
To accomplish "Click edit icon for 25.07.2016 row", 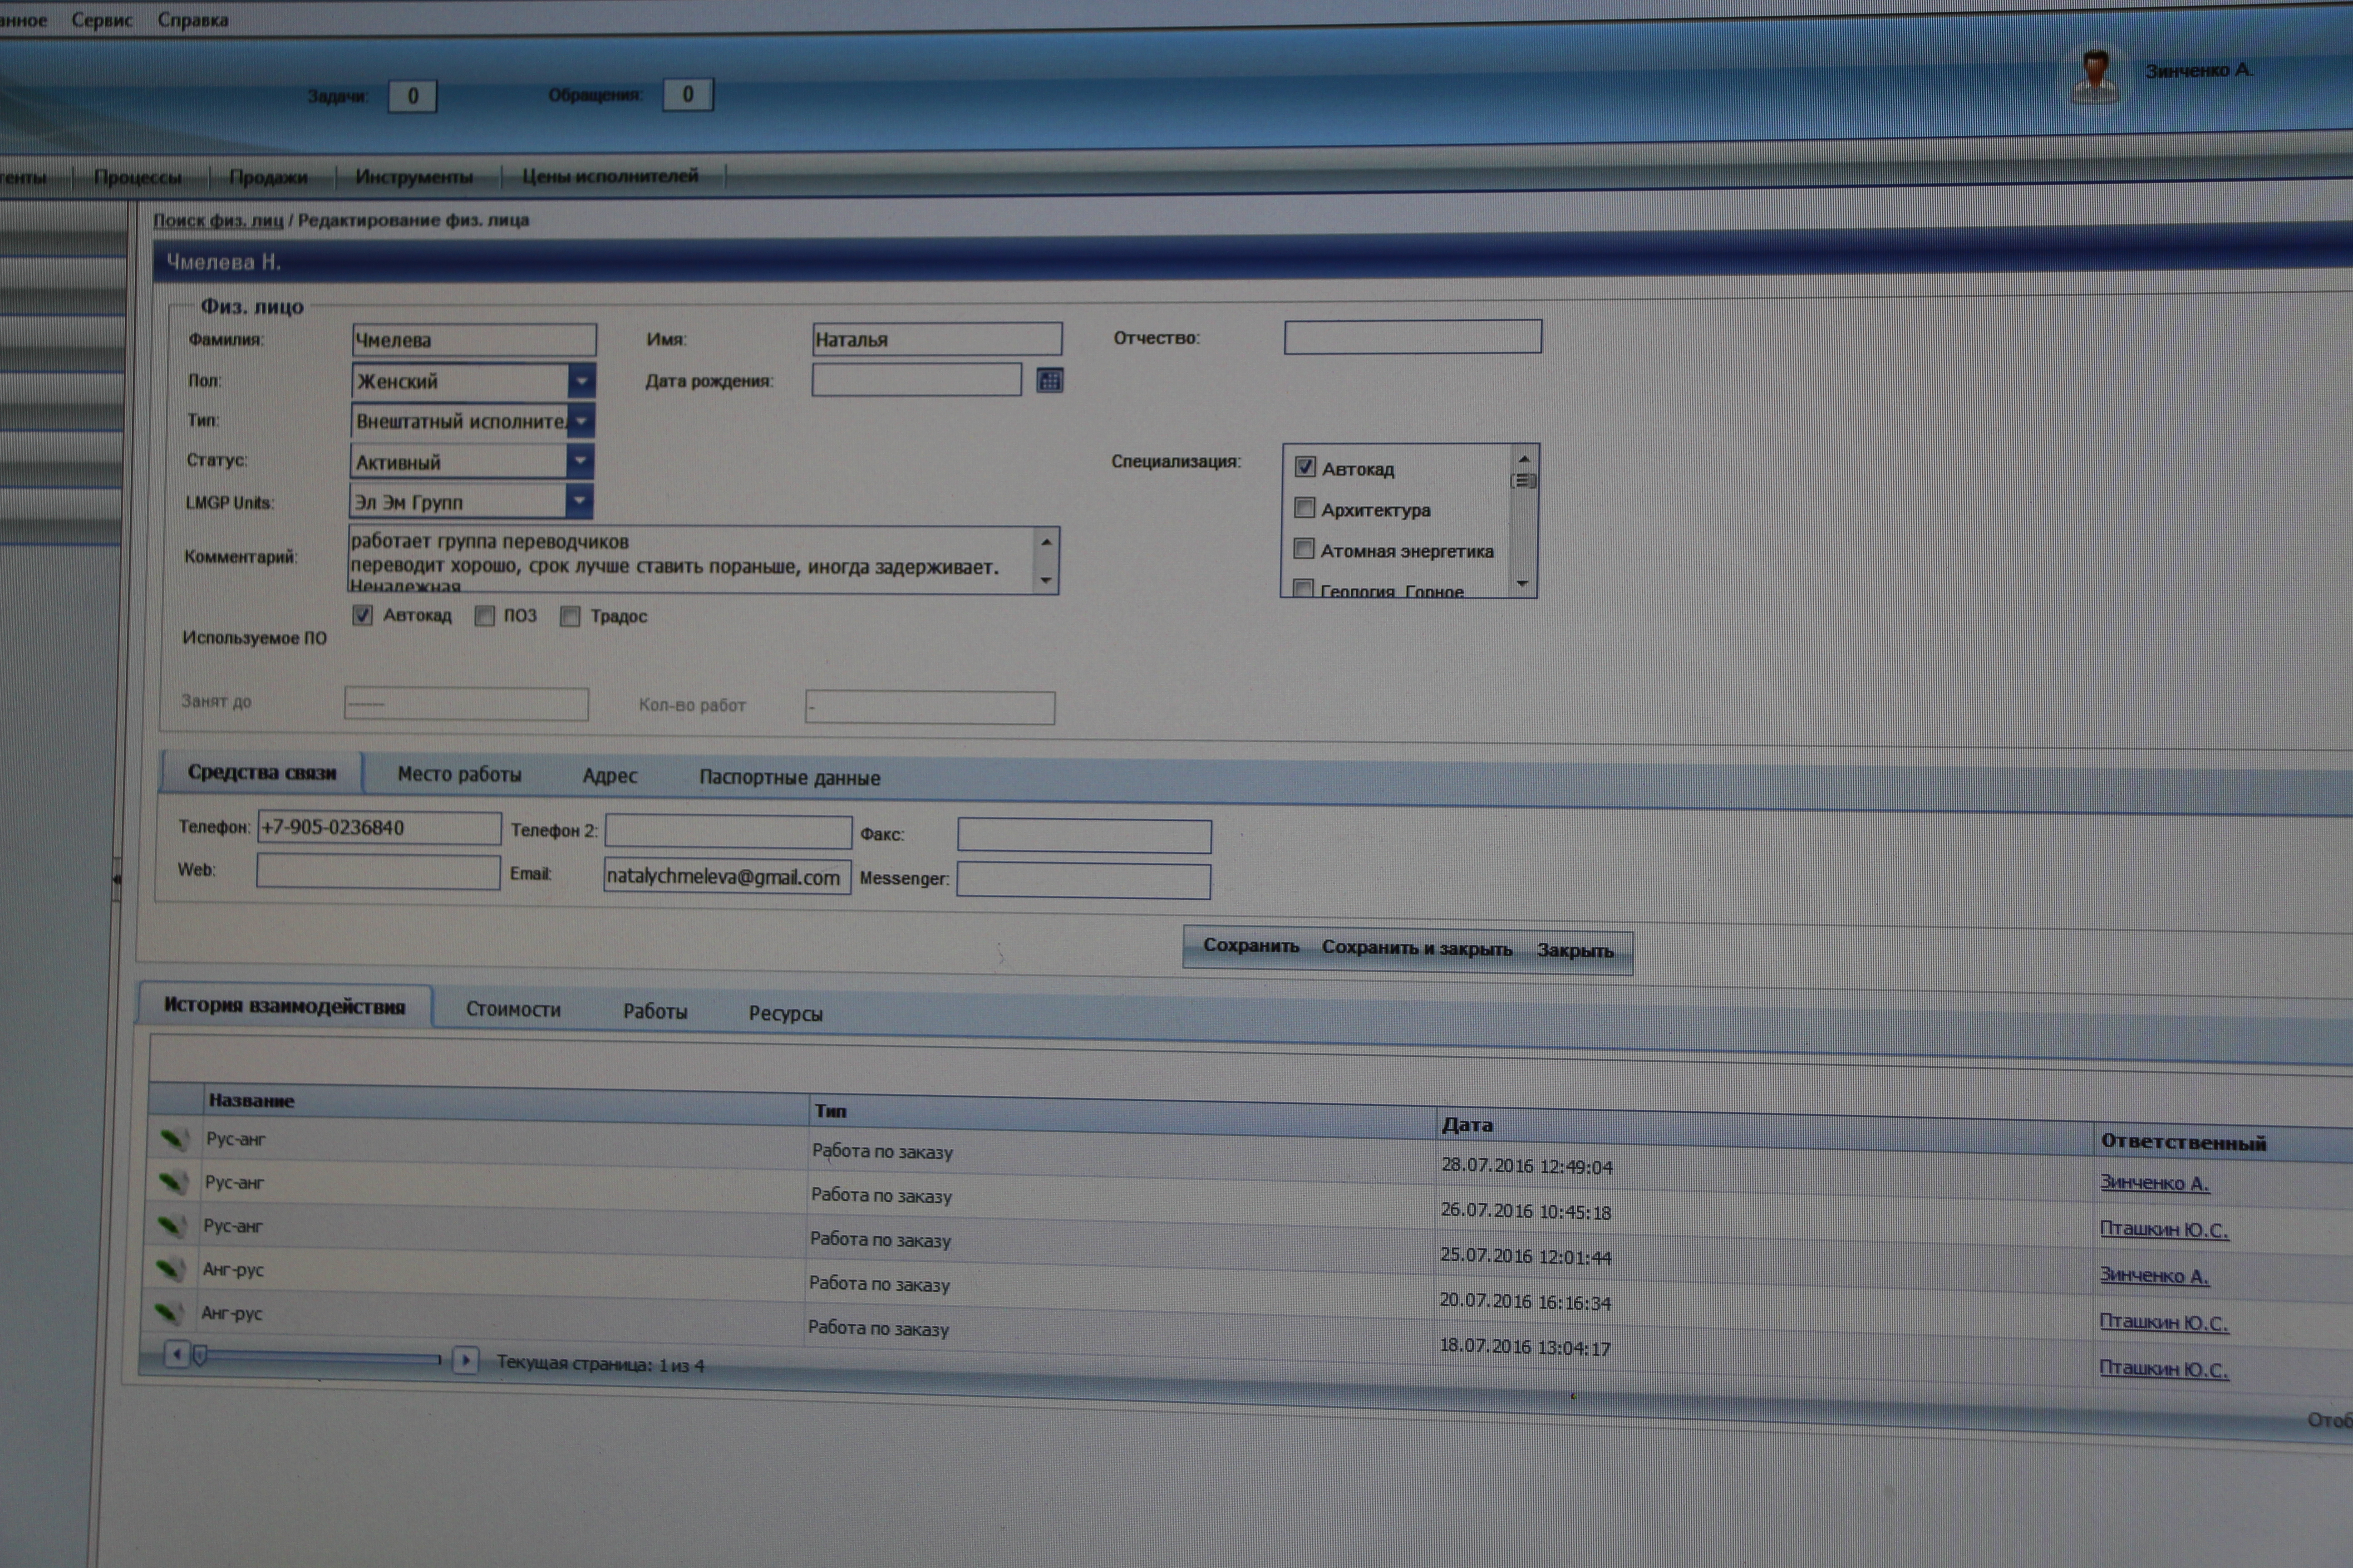I will [x=171, y=1225].
